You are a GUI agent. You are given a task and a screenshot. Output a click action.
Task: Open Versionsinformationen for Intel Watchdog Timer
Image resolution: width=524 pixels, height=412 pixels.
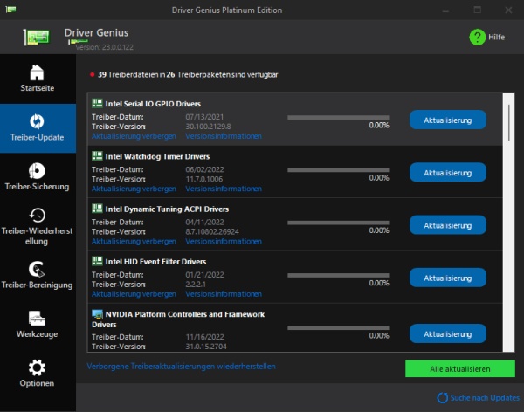(224, 189)
